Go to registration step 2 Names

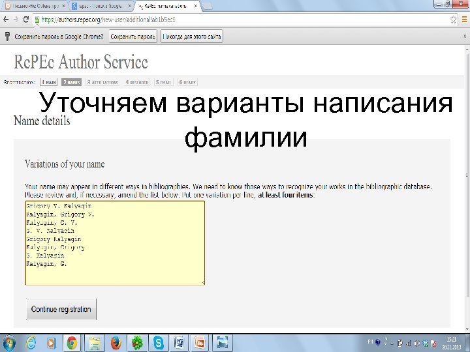click(x=71, y=82)
